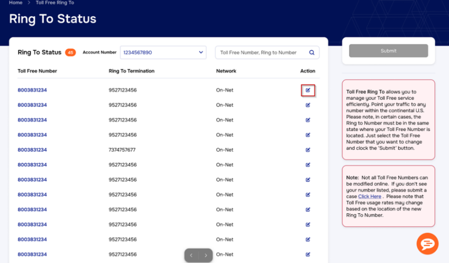
Task: Click the highlighted edit icon in first row
Action: pyautogui.click(x=308, y=90)
